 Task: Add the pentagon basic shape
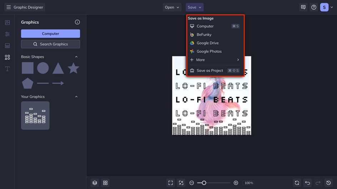point(27,83)
